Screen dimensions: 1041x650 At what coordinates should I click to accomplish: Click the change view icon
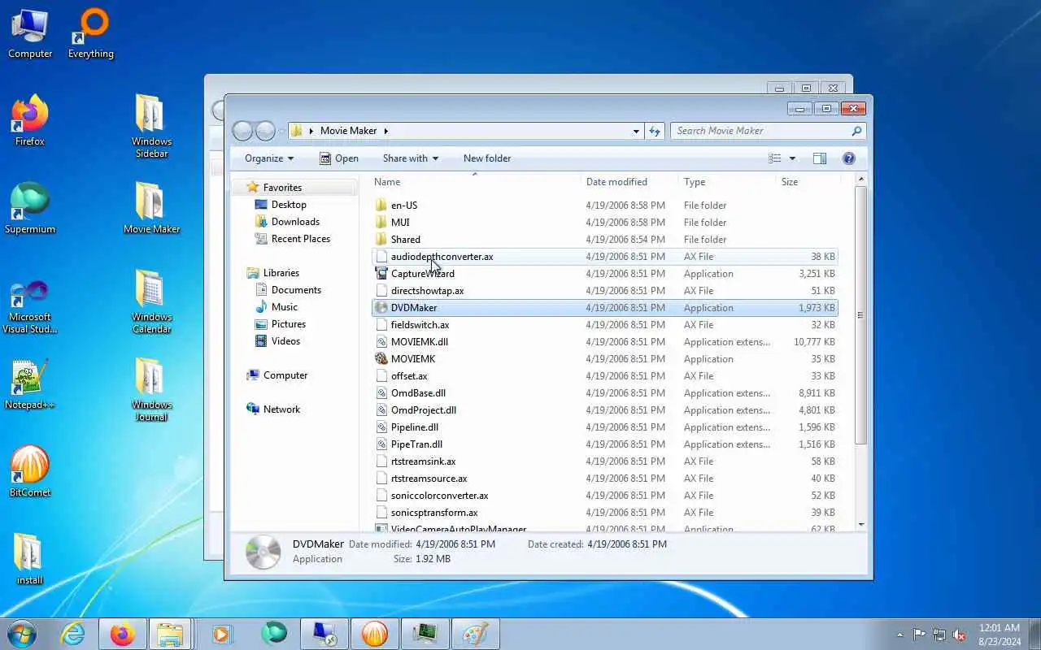775,158
